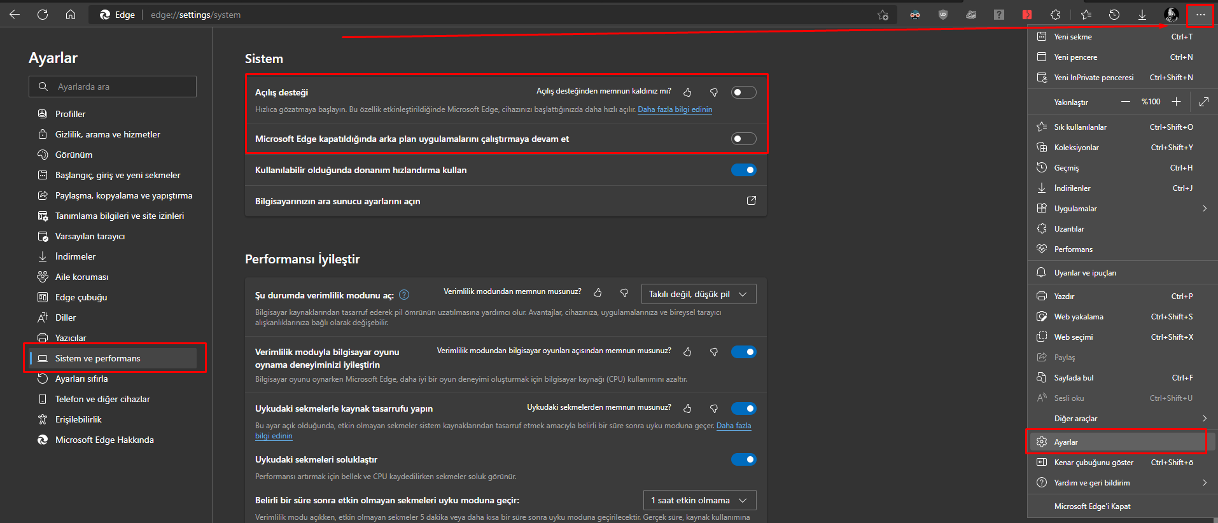The image size is (1218, 523).
Task: Choose 'Yeni InPrivate penceresi' from the menu
Action: click(1123, 78)
